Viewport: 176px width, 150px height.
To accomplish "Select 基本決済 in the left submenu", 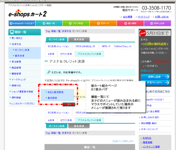I will (x=19, y=56).
